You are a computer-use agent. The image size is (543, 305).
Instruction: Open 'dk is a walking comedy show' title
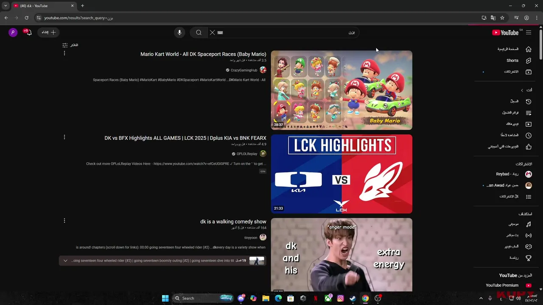[233, 222]
